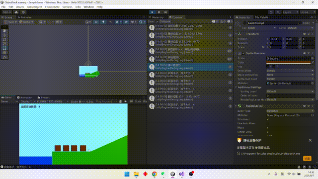Toggle the info message count filter in Console
The height and width of the screenshot is (179, 318).
coord(215,21)
